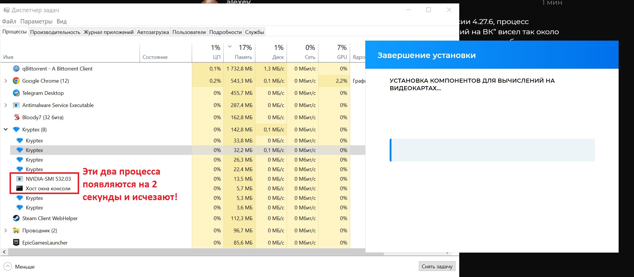Open the Файл menu

point(9,21)
